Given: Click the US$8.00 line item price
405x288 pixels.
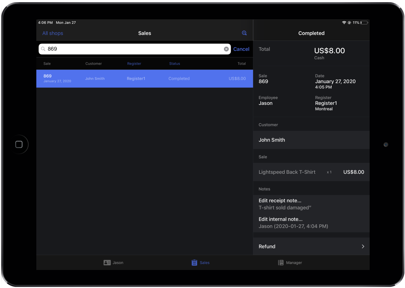Looking at the screenshot, I should coord(354,172).
